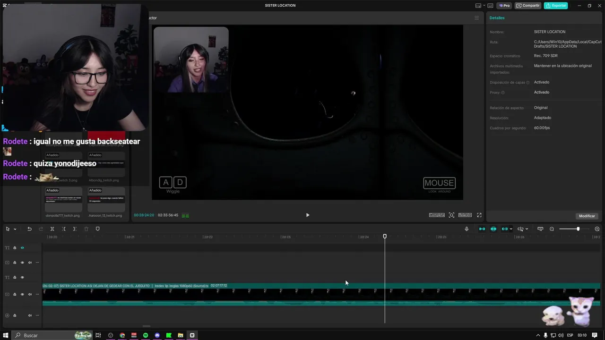This screenshot has width=605, height=340.
Task: Open more options for main video track
Action: (x=37, y=295)
